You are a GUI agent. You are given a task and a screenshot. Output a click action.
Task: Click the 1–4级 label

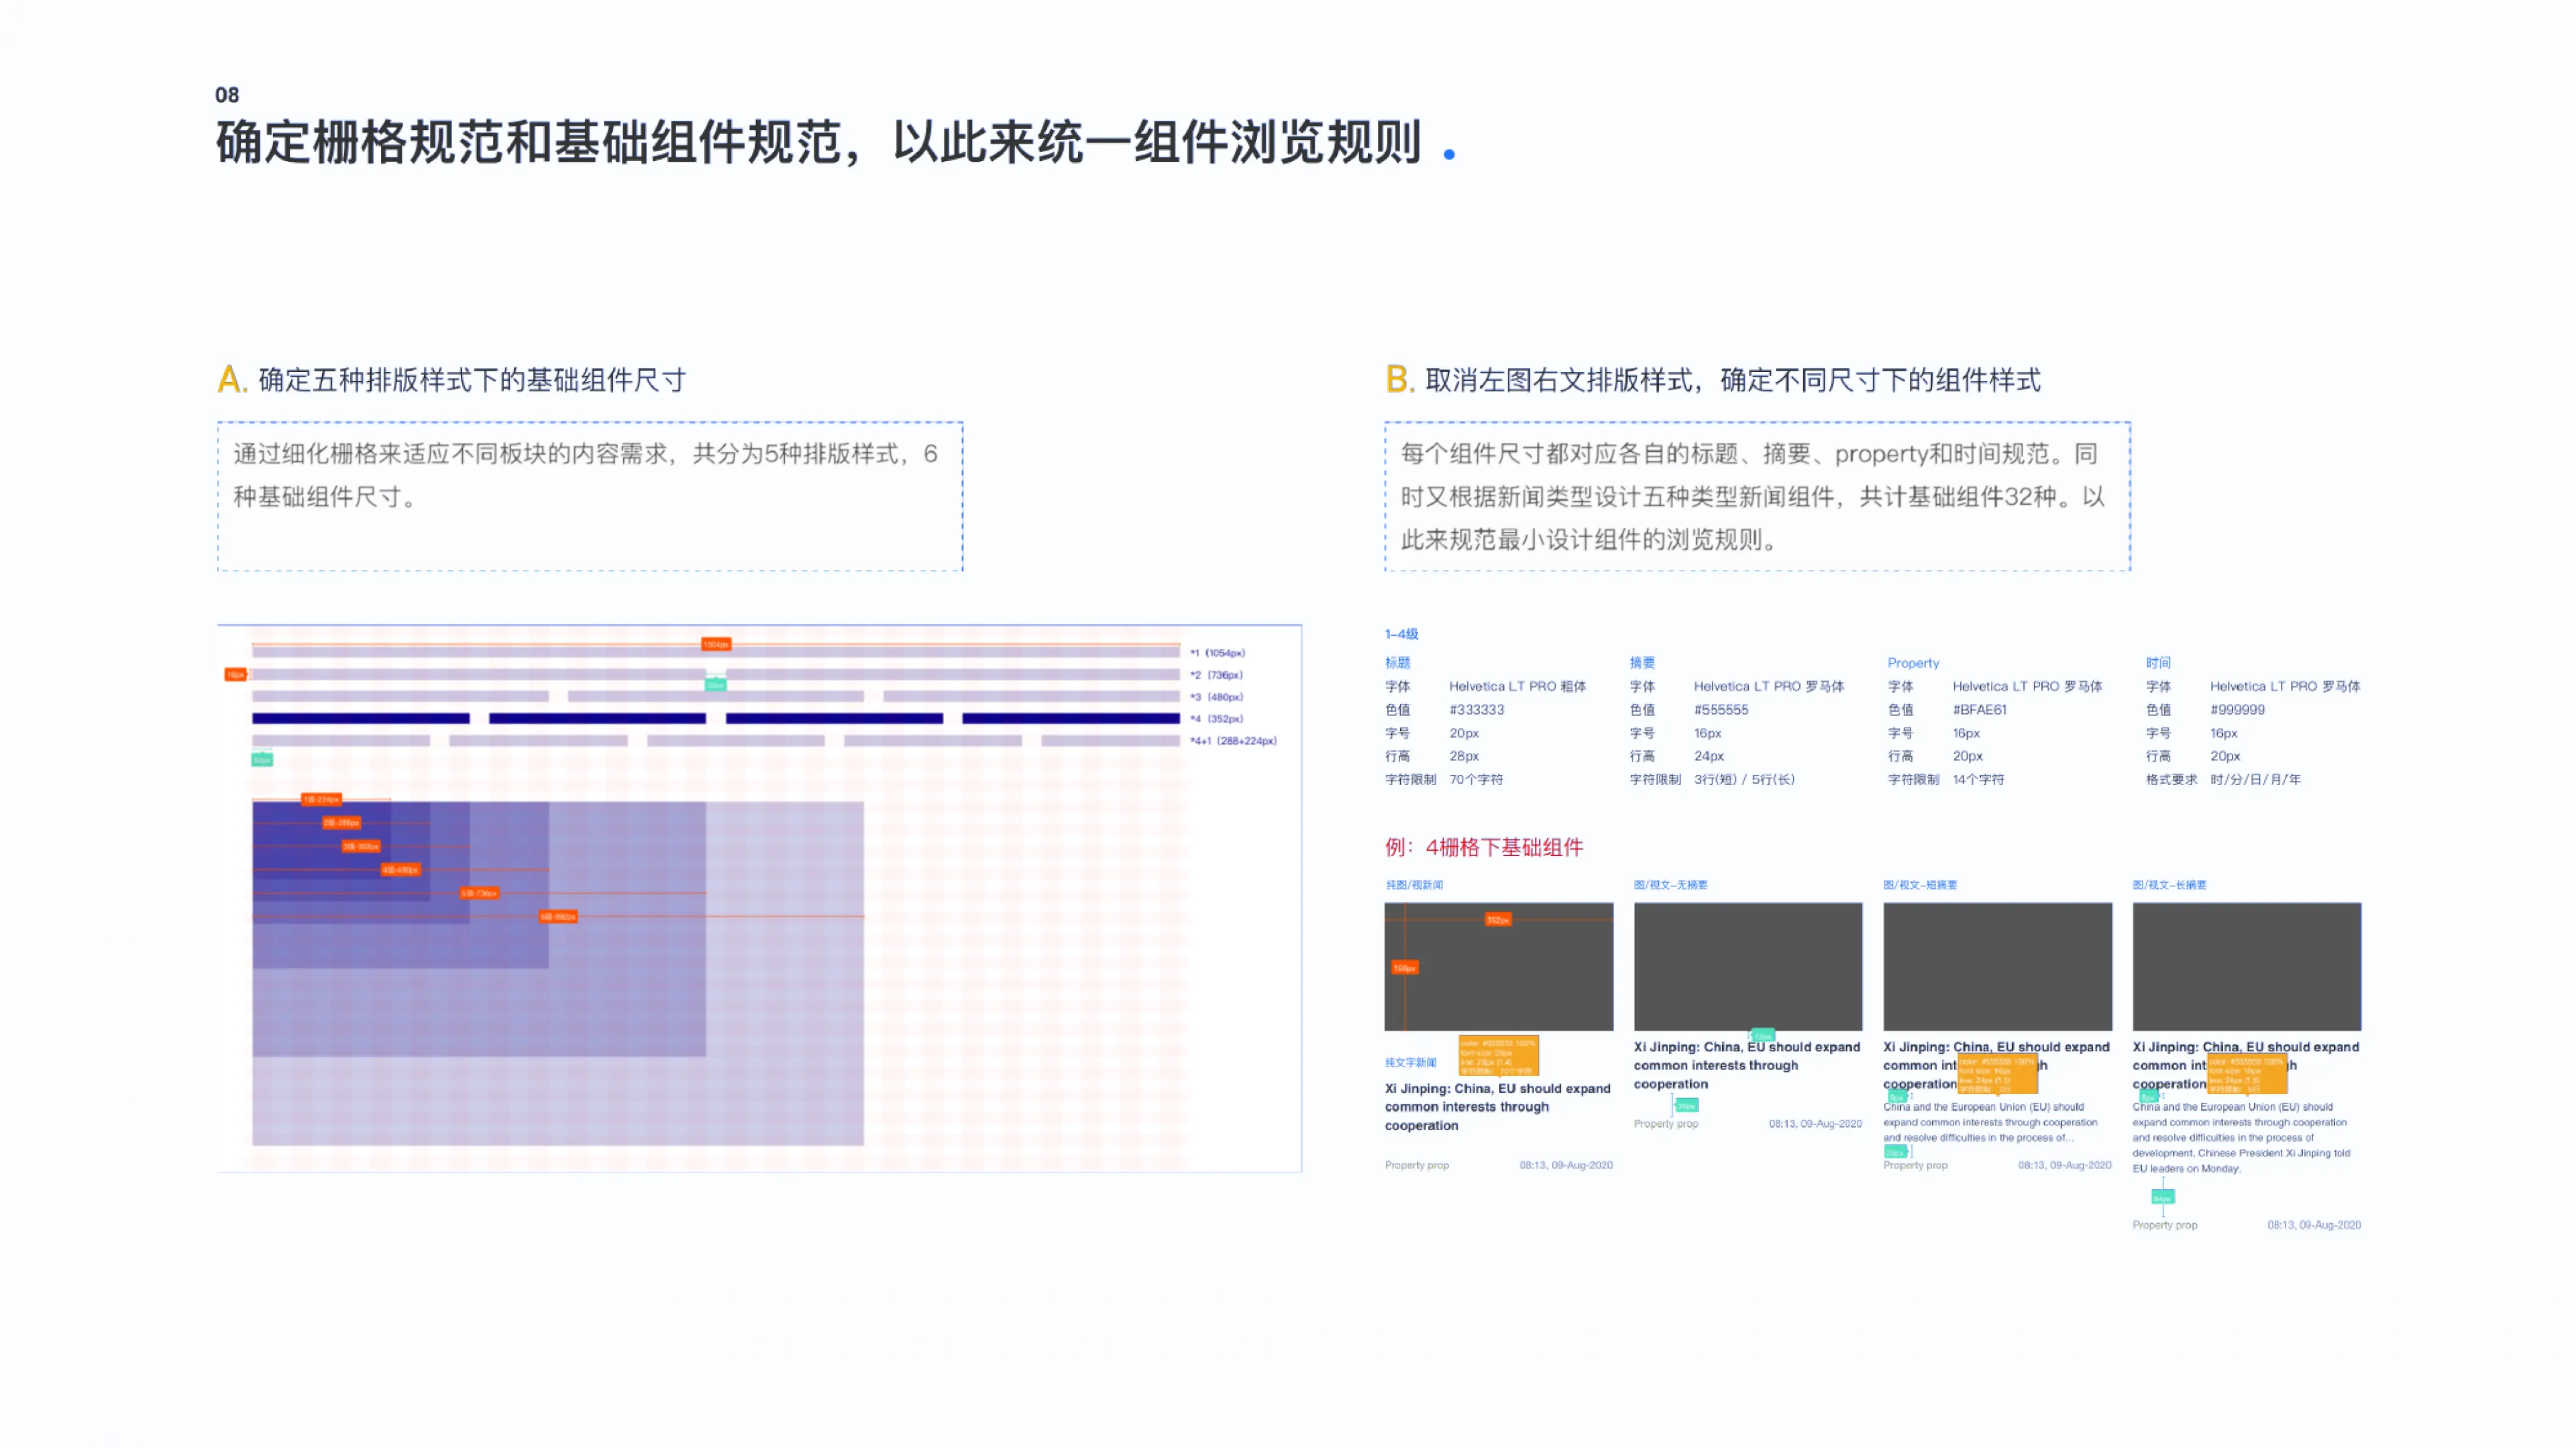1401,633
